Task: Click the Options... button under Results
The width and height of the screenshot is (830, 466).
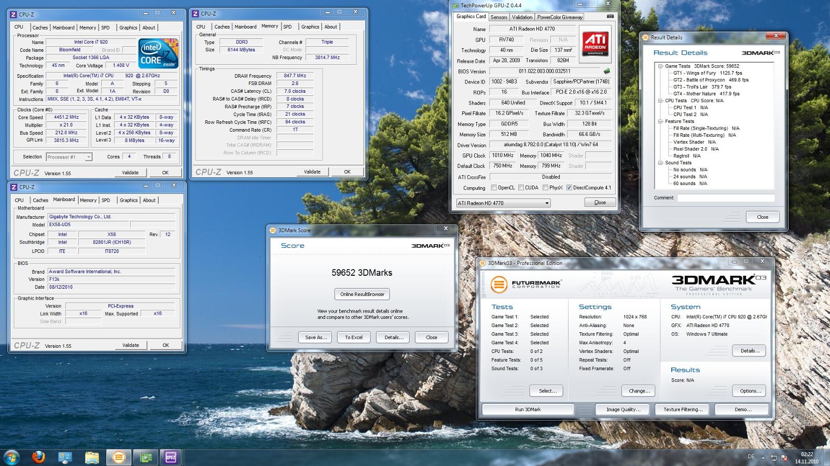Action: click(750, 391)
